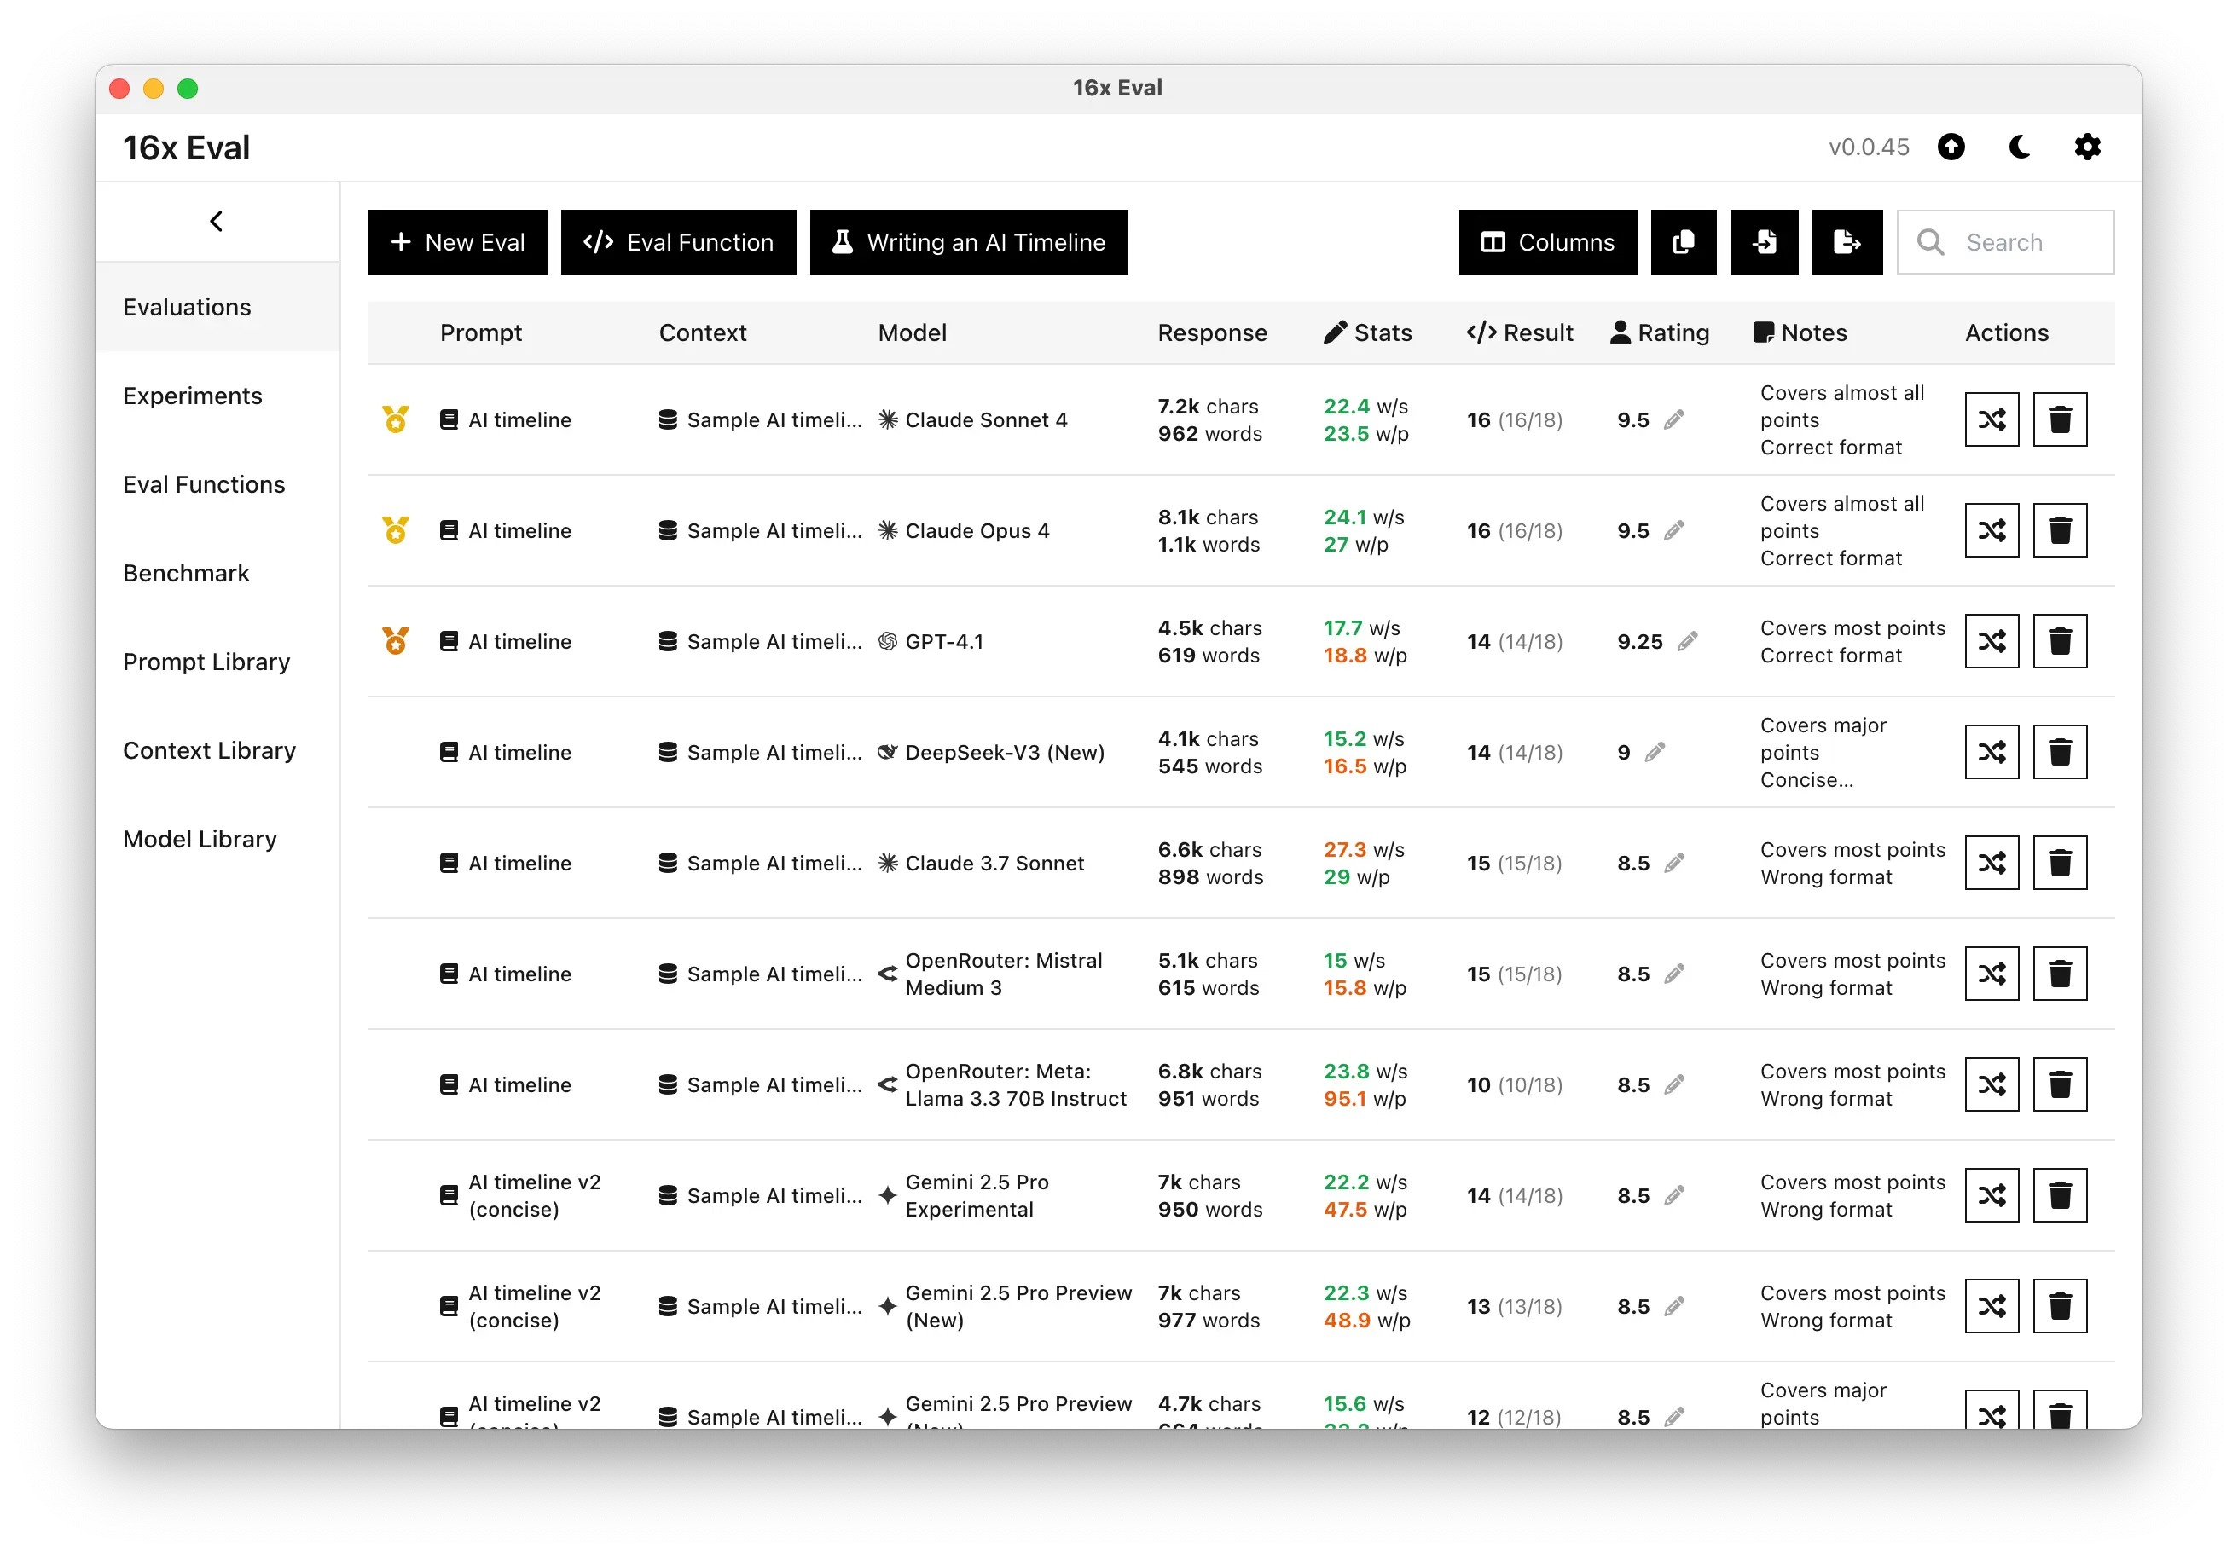Edit rating pencil for Claude Sonnet 4

pos(1673,420)
